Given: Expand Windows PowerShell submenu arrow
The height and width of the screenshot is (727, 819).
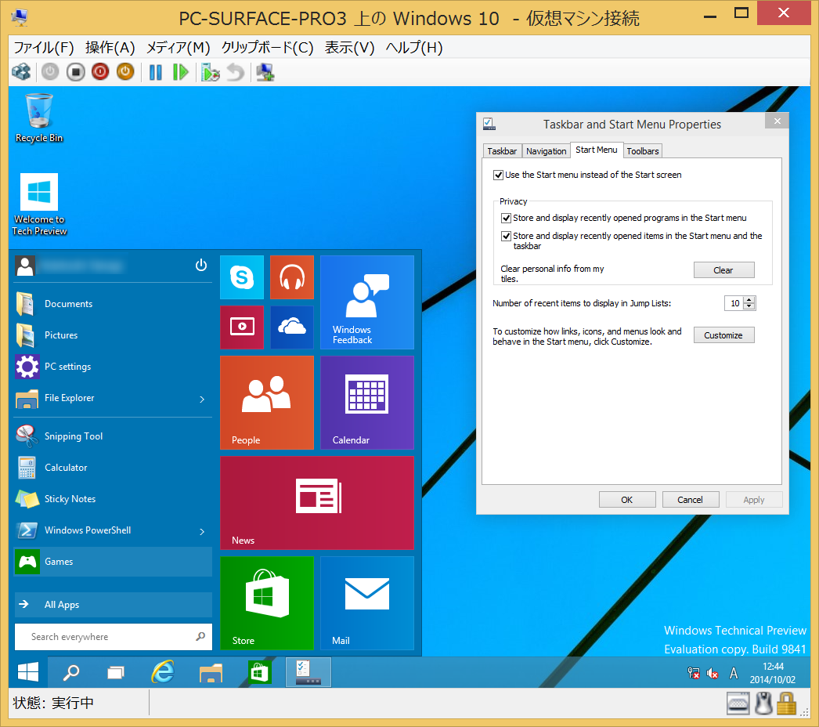Looking at the screenshot, I should [202, 531].
